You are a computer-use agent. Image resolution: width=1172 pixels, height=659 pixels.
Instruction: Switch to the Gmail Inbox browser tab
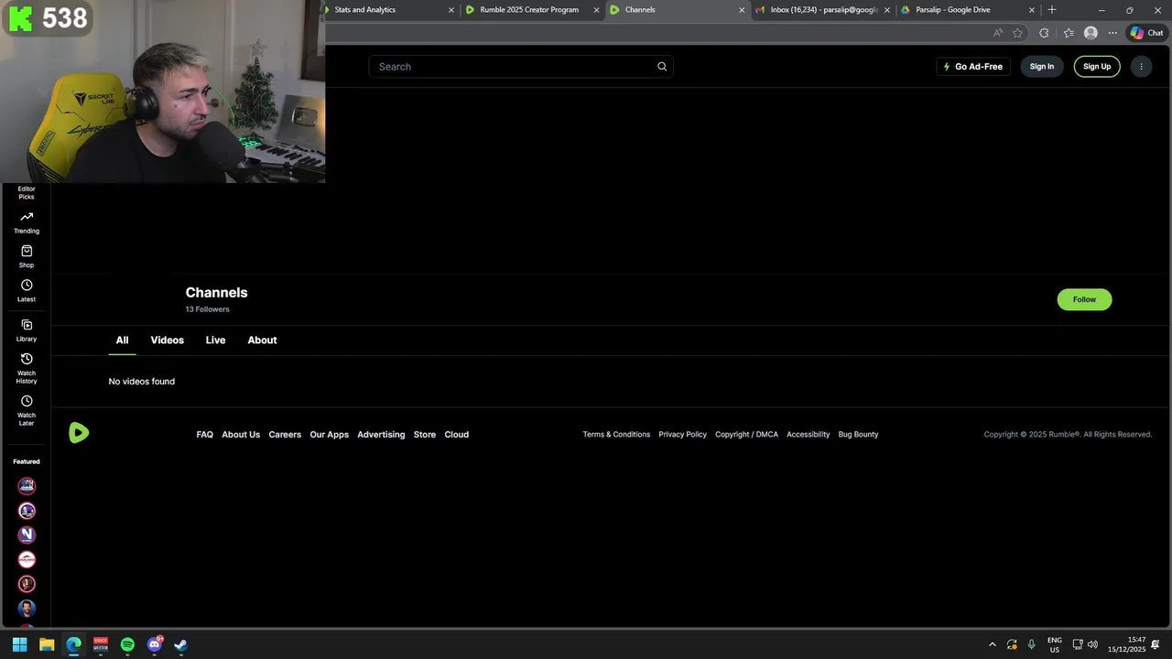point(822,10)
